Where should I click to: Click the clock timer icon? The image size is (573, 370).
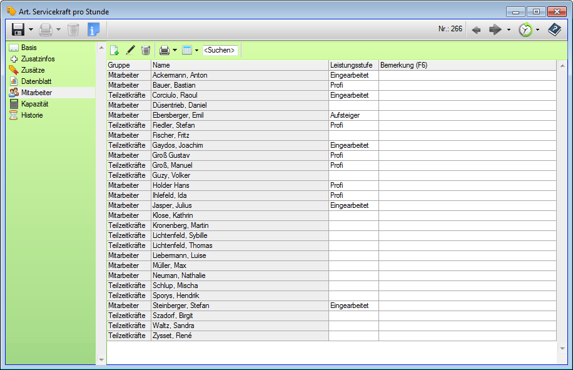[x=525, y=29]
